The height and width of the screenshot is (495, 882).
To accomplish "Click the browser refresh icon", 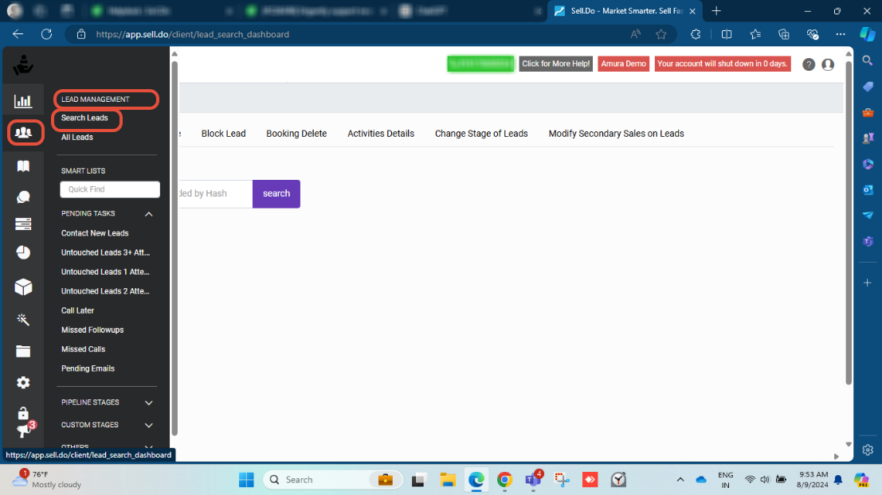I will (47, 34).
